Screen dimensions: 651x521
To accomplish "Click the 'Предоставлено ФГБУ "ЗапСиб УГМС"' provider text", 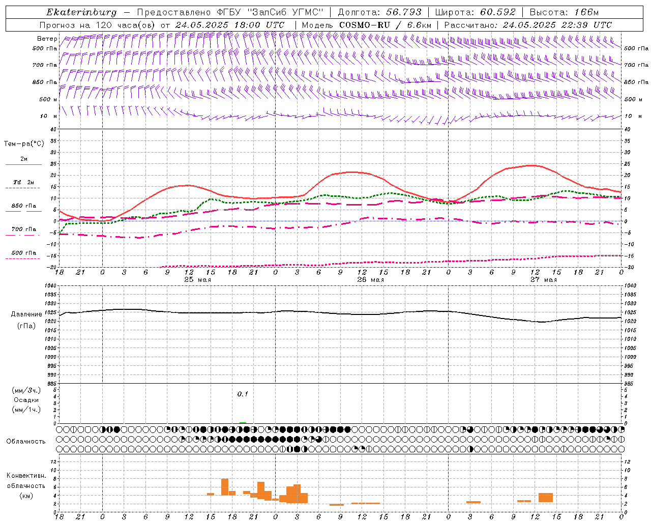I will pos(230,12).
